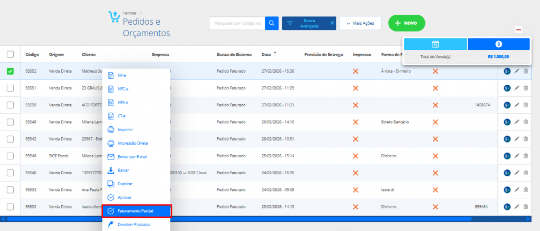Click the search magnifier icon button
The height and width of the screenshot is (231, 540).
tap(272, 23)
